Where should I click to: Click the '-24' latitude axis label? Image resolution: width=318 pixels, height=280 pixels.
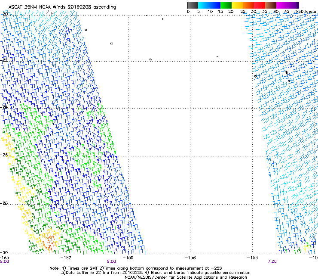pyautogui.click(x=4, y=107)
